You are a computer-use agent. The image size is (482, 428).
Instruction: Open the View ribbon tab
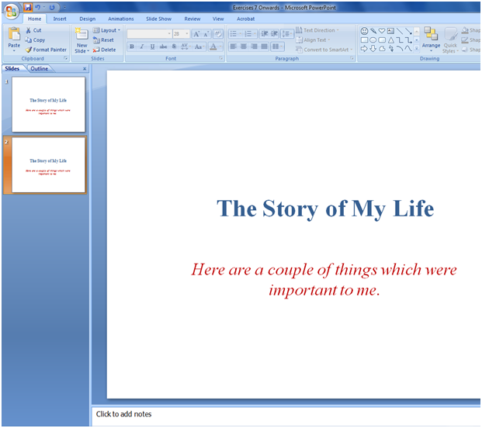tap(218, 19)
